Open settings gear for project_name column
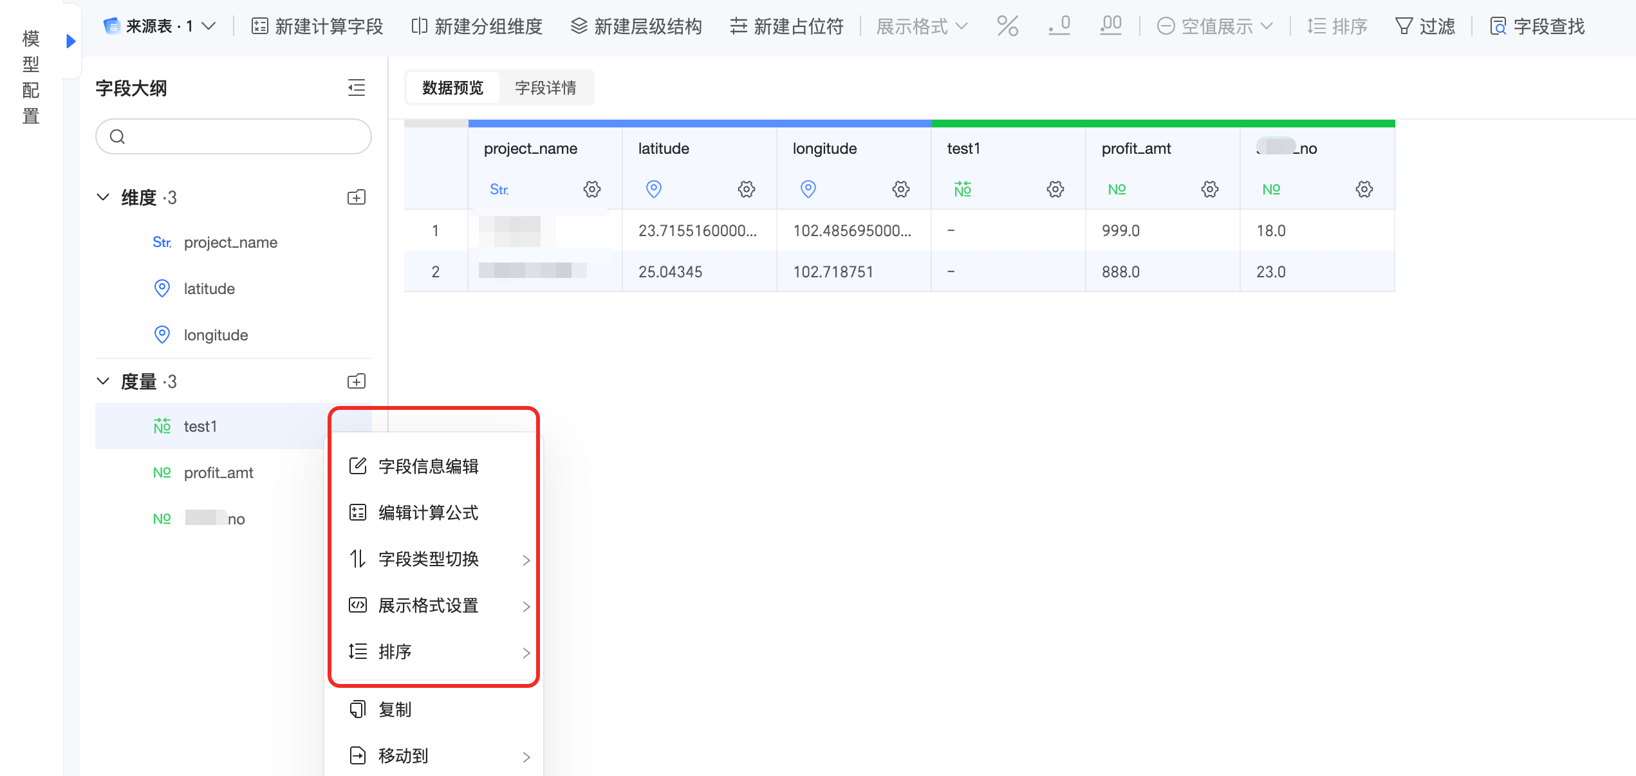 [592, 189]
